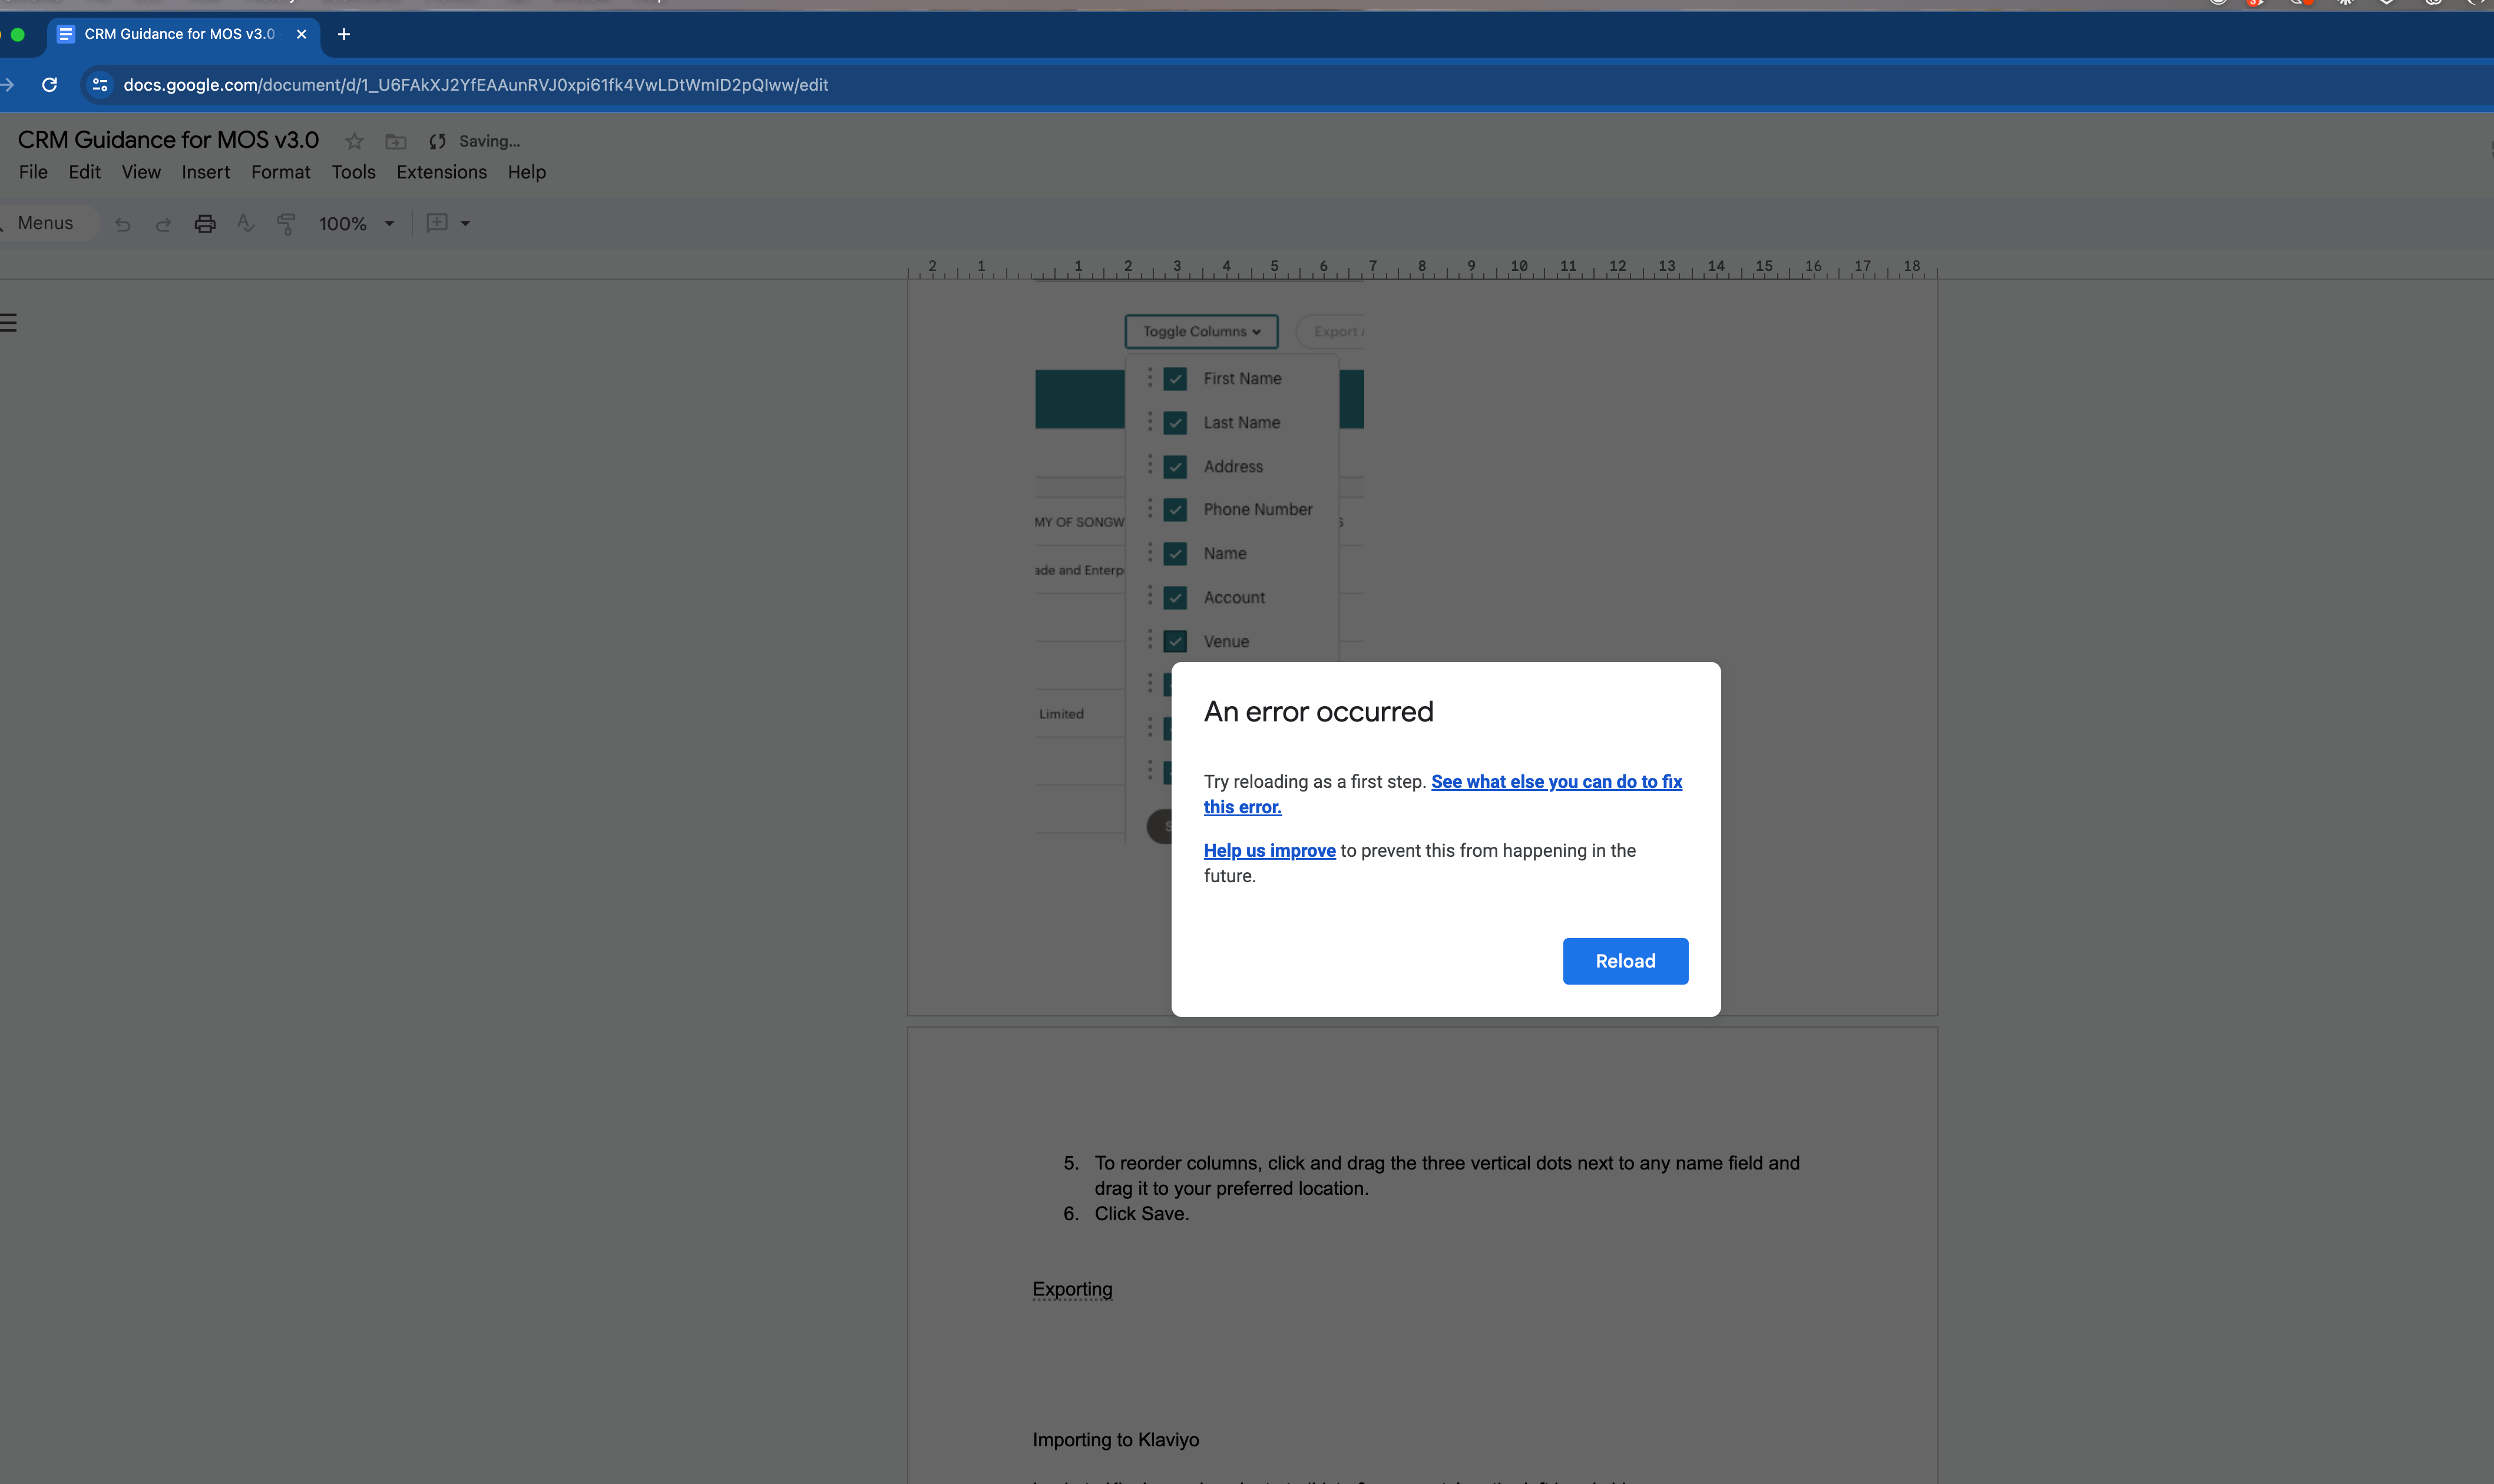
Task: Follow the Help us improve link
Action: (x=1269, y=851)
